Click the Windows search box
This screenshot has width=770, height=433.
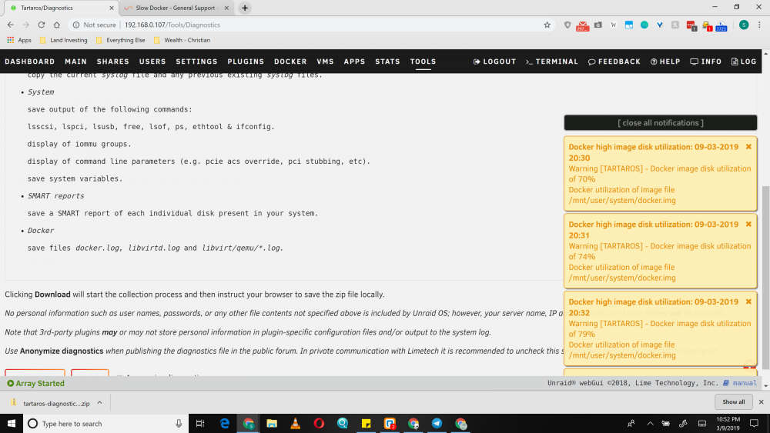pyautogui.click(x=105, y=423)
